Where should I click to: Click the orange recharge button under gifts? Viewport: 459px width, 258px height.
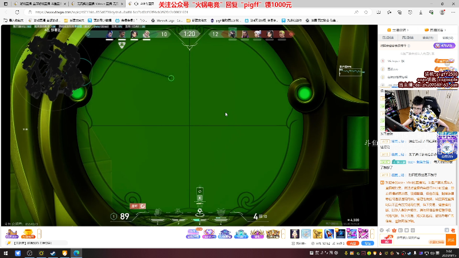[x=353, y=243]
